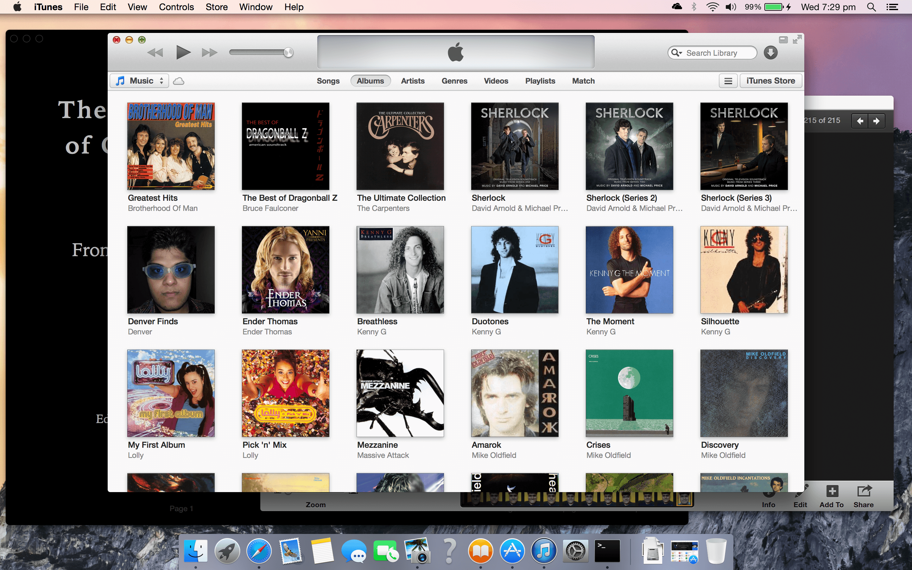Click the next arrow in background window
Screen dimensions: 912x570
tap(877, 121)
